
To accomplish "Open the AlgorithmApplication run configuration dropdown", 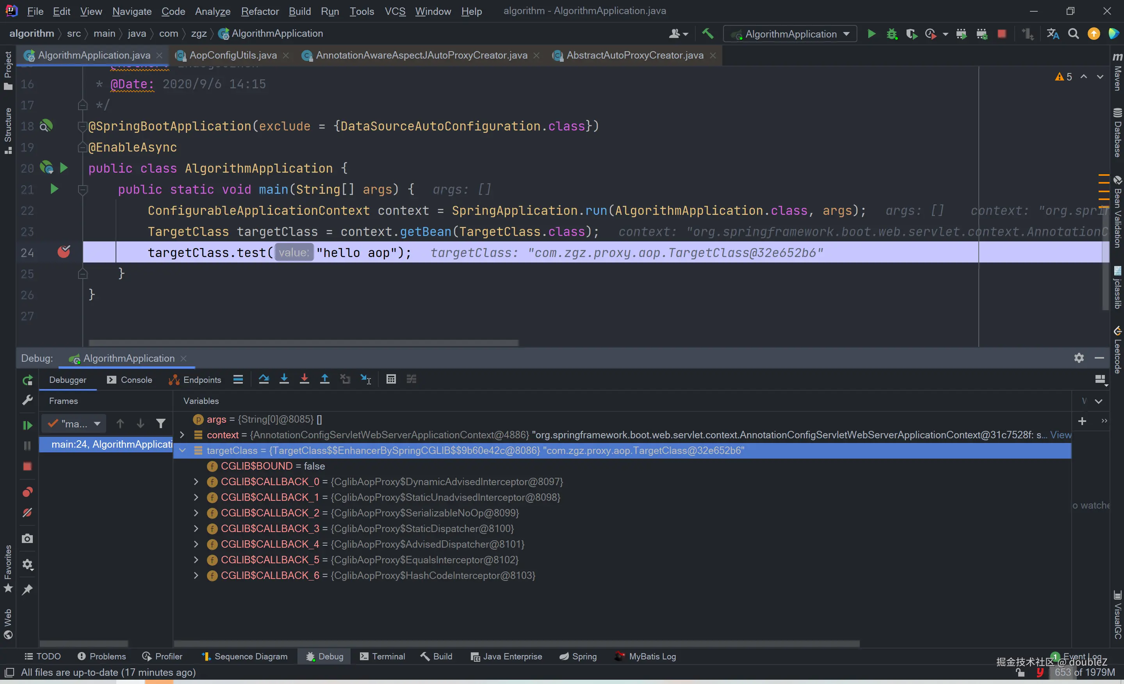I will pos(791,34).
